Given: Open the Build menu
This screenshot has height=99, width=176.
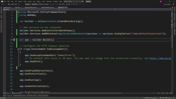Looking at the screenshot, I should click(x=25, y=1).
